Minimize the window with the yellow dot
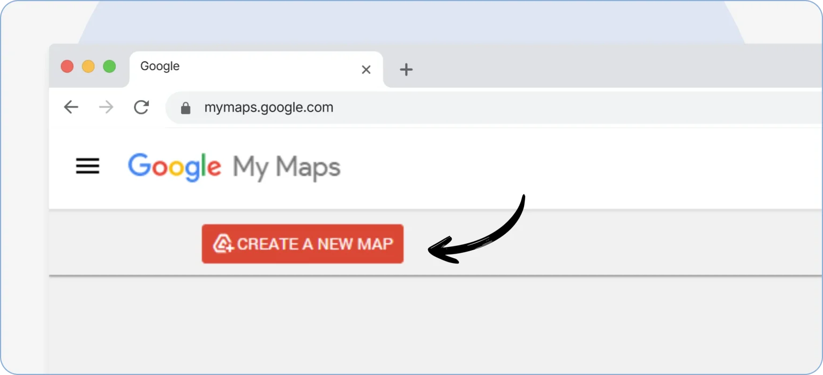The image size is (823, 375). [x=88, y=66]
